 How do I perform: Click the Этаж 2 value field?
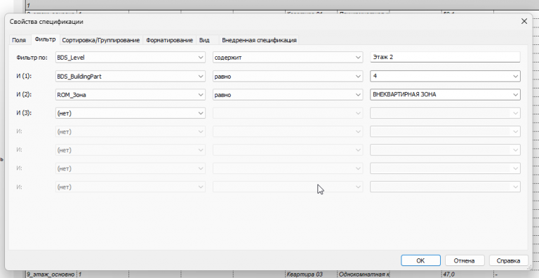tap(445, 57)
